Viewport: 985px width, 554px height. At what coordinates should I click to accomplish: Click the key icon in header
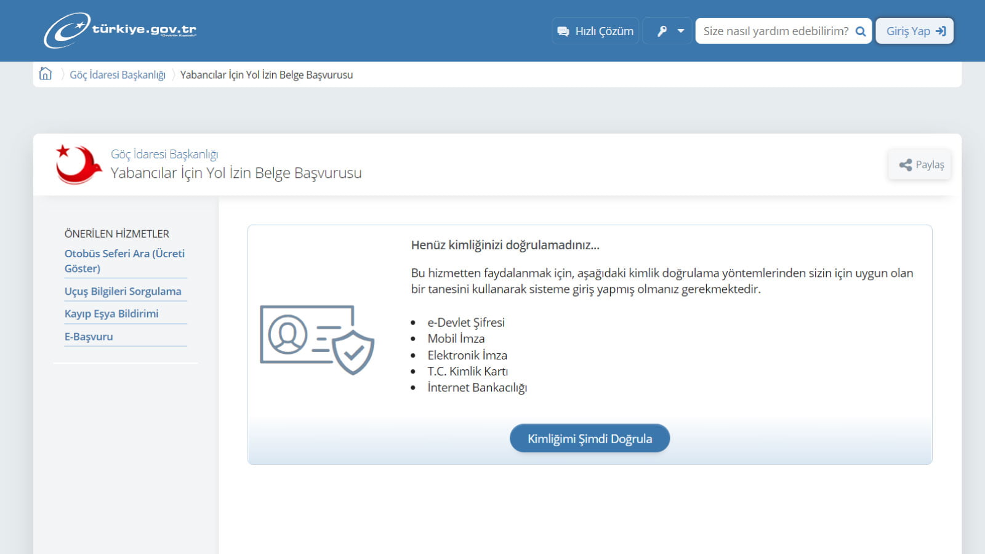662,31
